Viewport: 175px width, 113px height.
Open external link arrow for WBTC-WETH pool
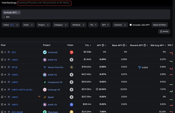point(9,90)
